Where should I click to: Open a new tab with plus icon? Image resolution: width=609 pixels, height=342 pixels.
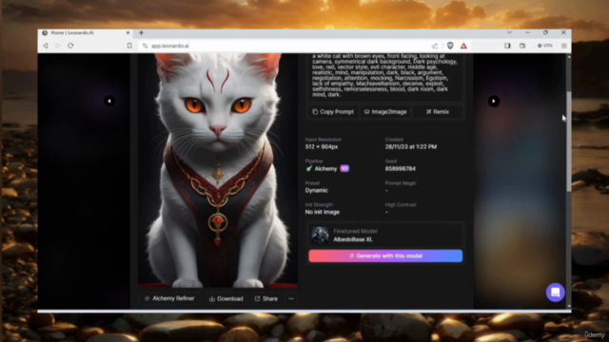tap(141, 33)
